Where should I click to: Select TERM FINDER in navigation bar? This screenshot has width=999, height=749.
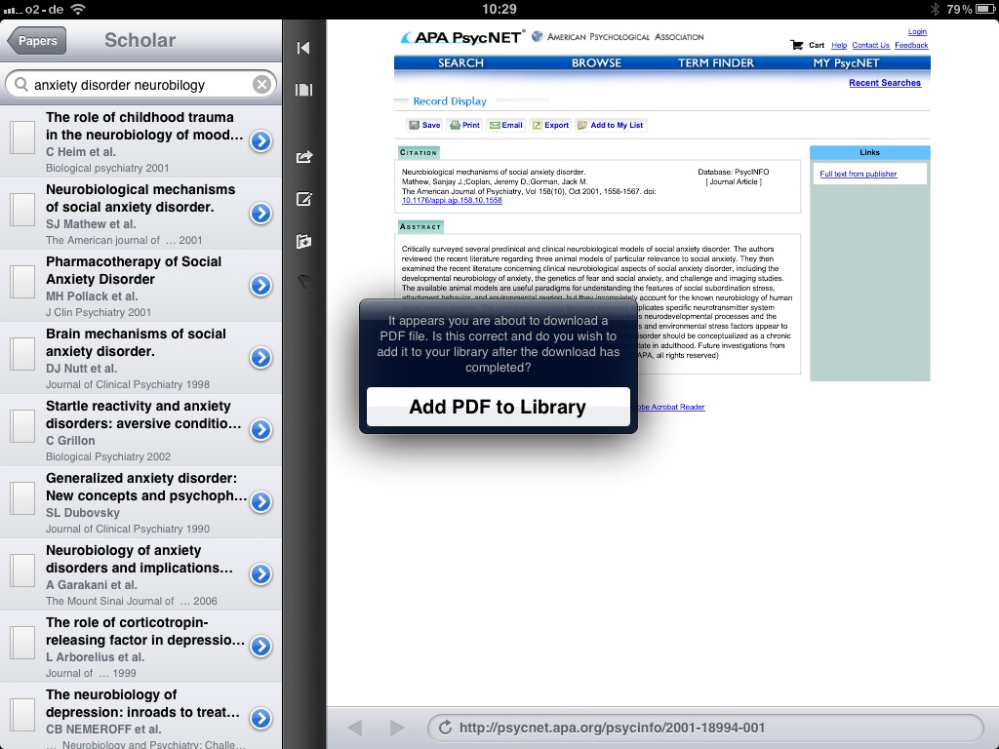tap(715, 63)
